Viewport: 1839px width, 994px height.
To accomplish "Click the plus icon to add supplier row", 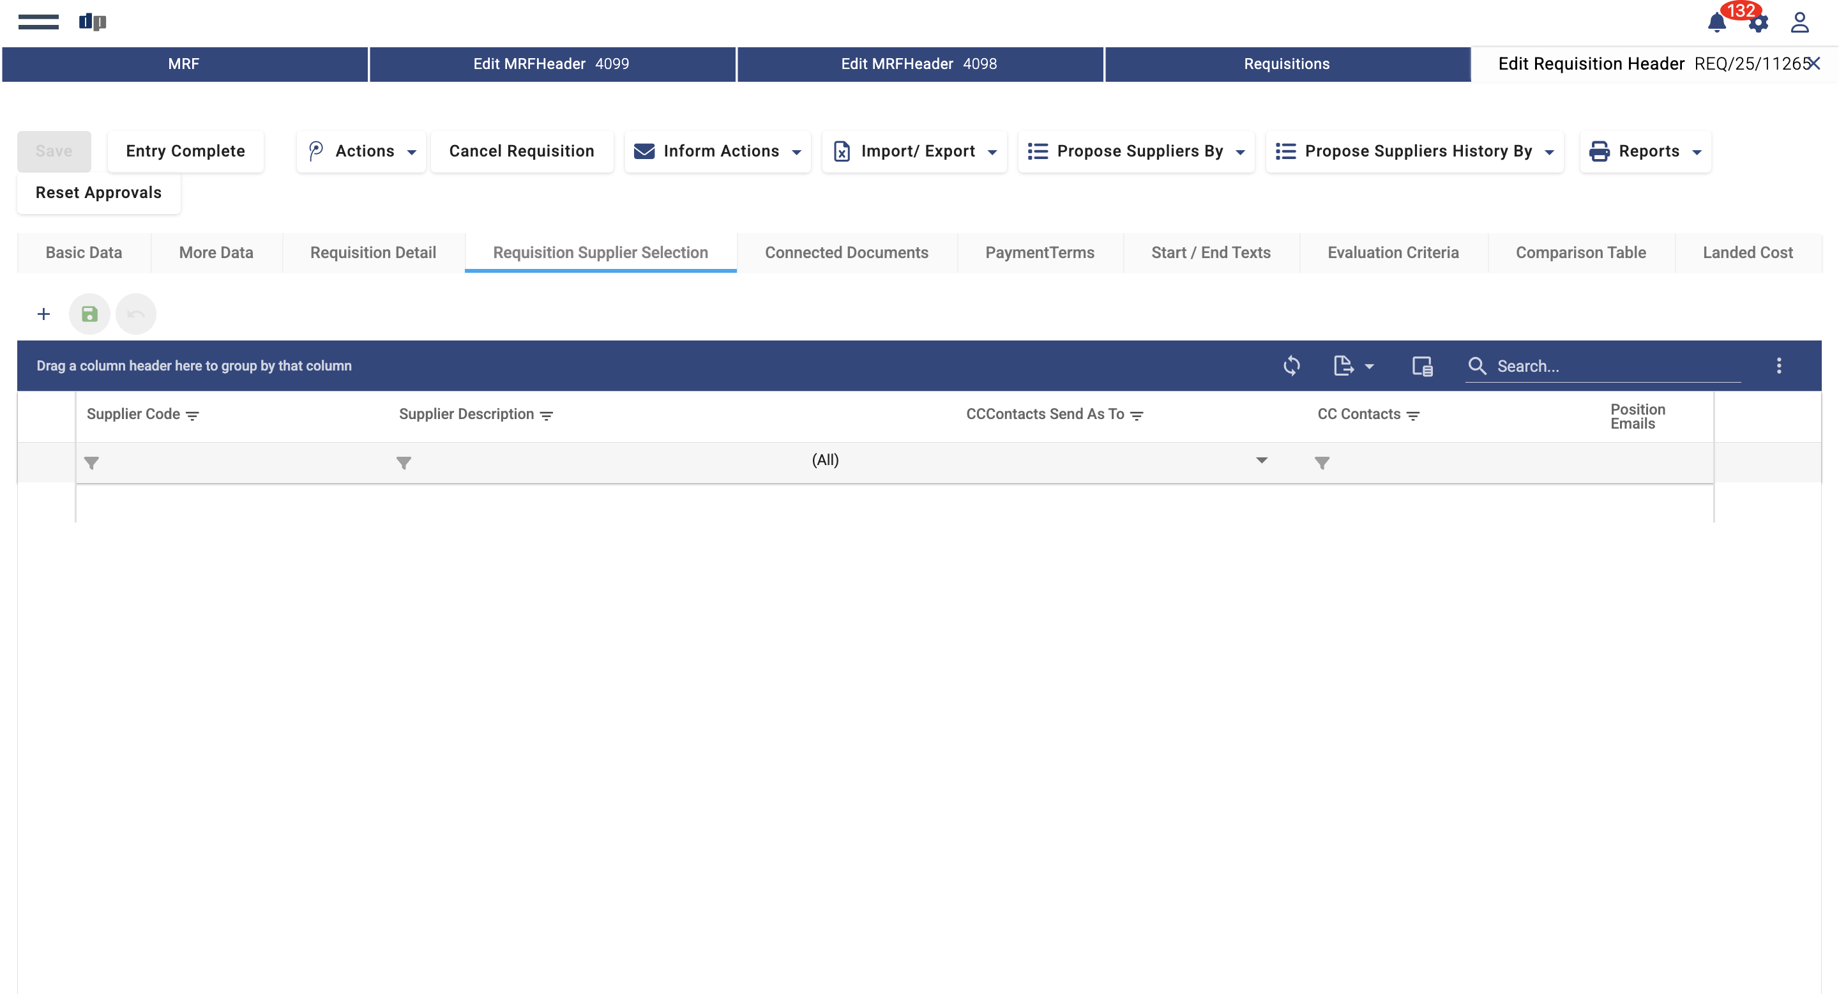I will tap(43, 314).
